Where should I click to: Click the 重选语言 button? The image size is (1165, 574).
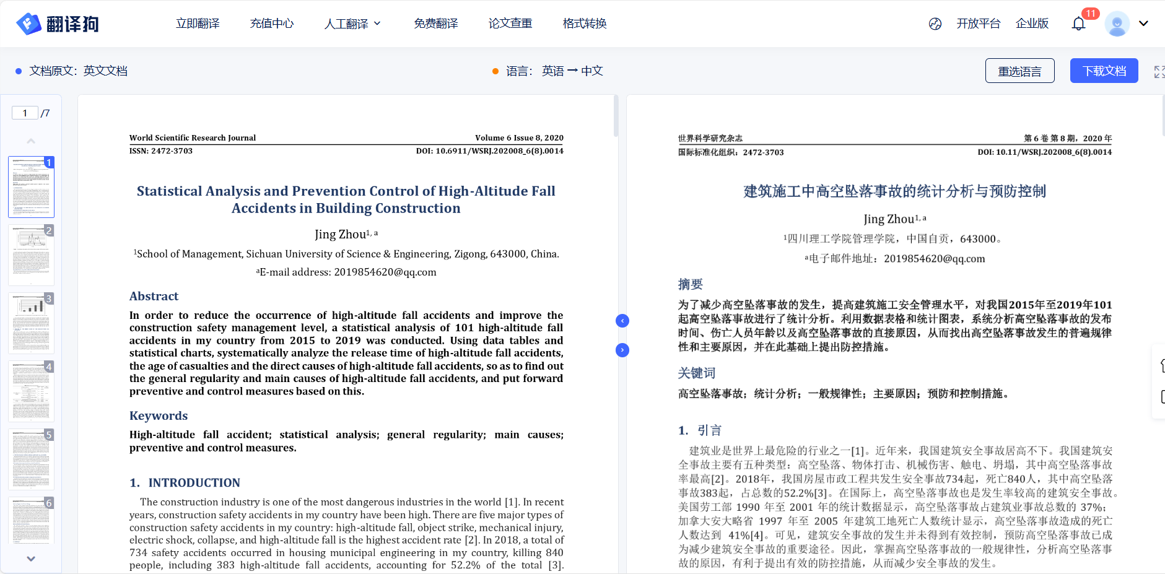[1020, 71]
